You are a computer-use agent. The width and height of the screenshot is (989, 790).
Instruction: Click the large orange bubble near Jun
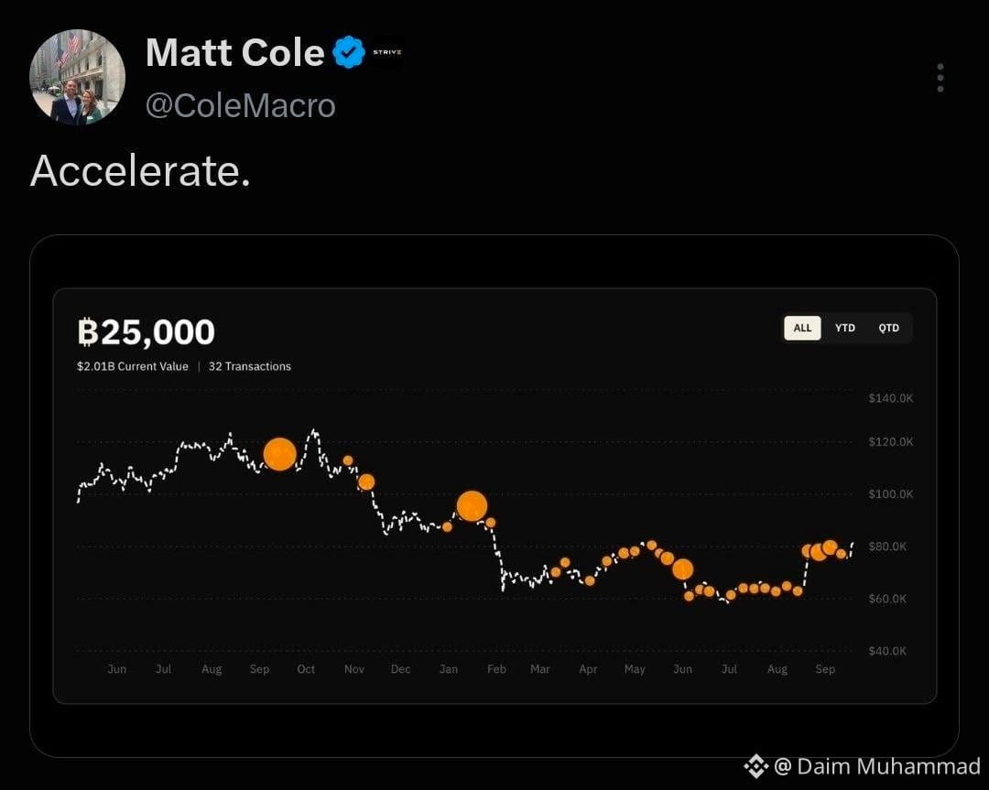682,569
